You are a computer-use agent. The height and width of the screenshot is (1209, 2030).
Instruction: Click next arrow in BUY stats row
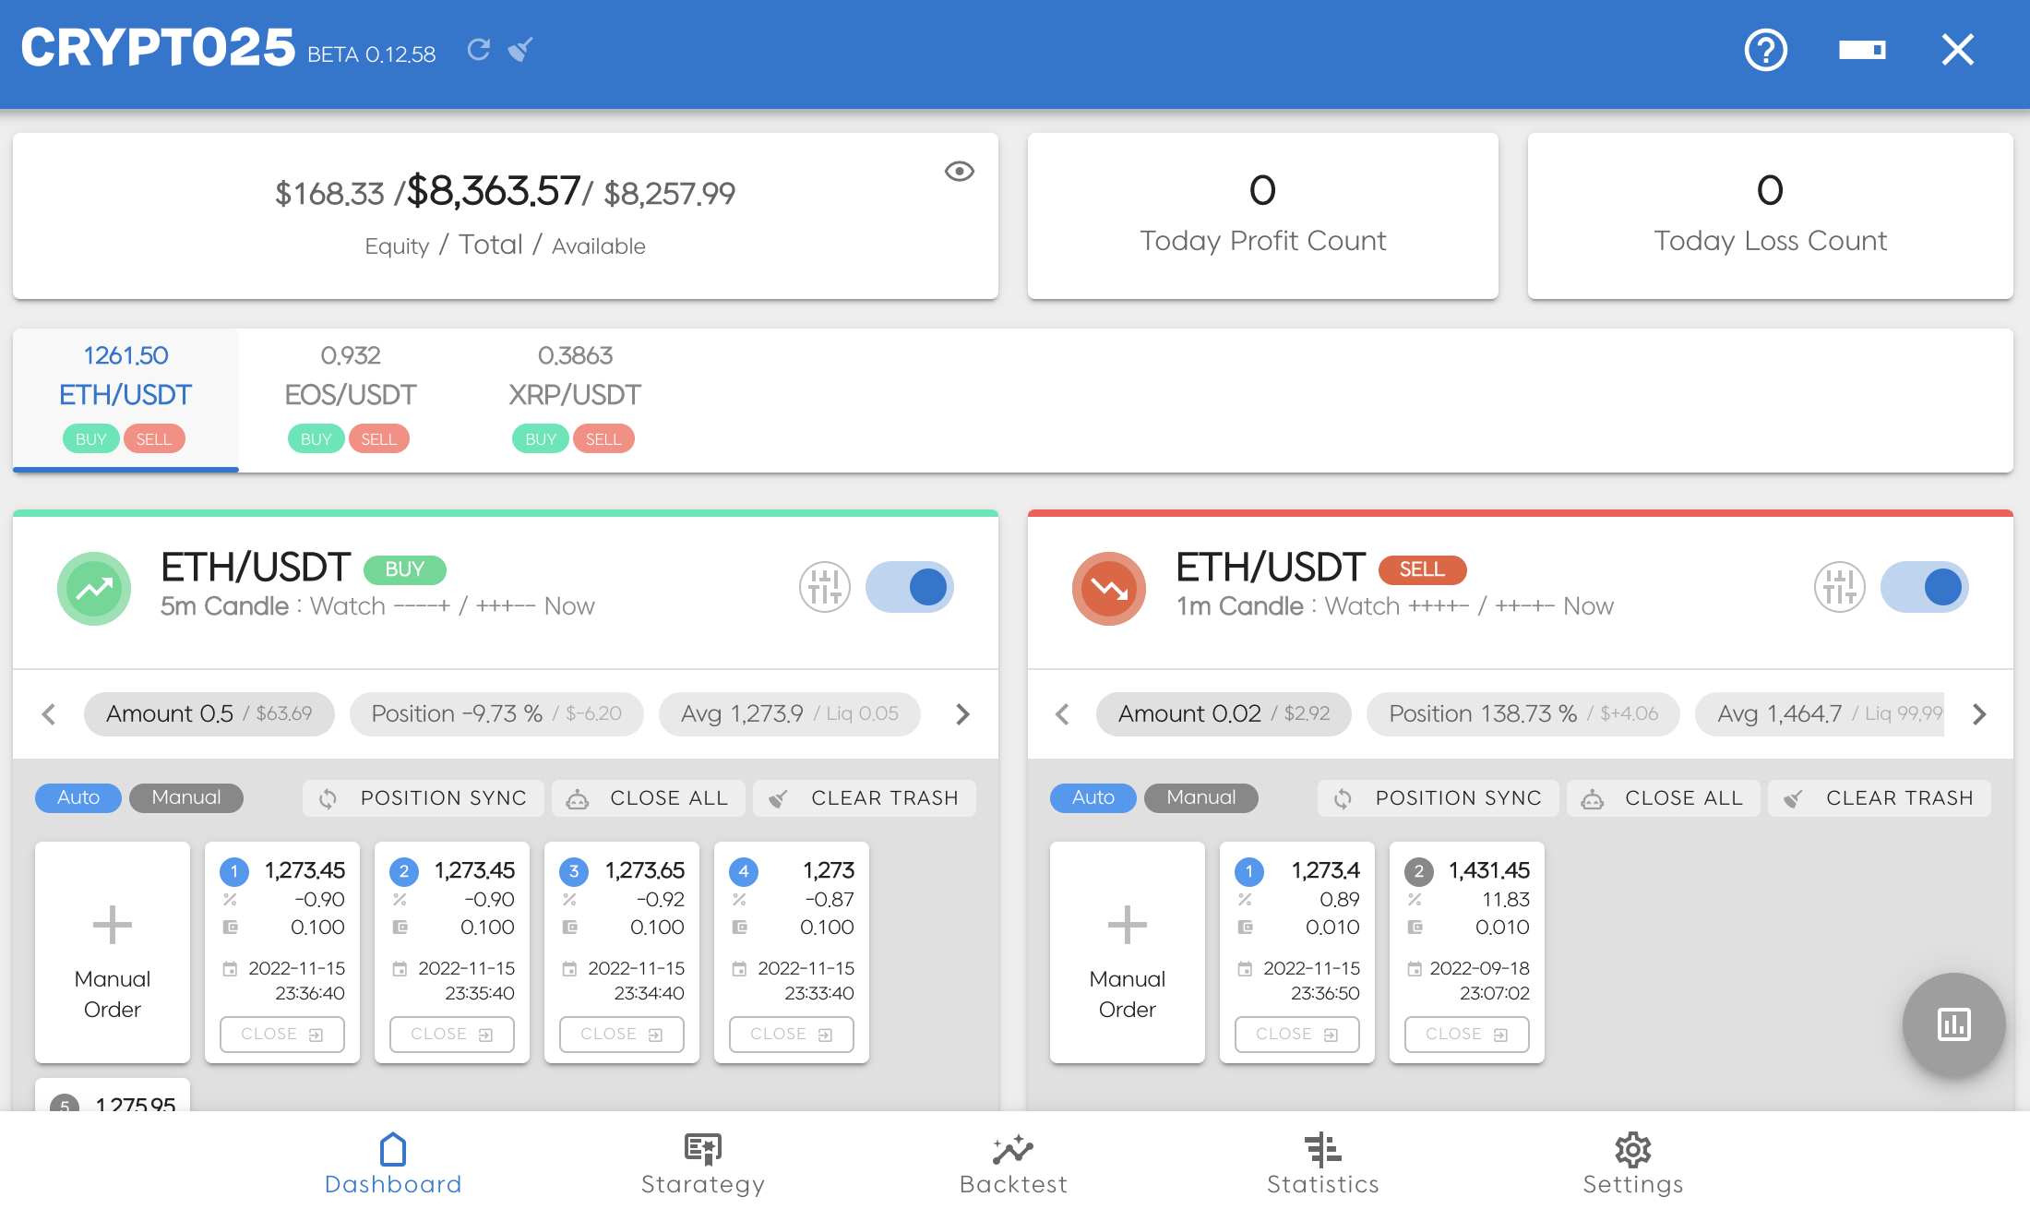click(962, 714)
